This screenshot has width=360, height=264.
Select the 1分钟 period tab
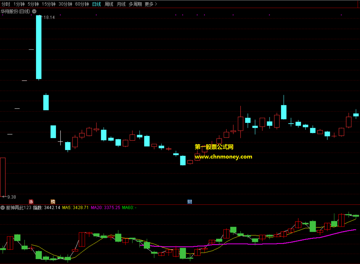(19, 4)
